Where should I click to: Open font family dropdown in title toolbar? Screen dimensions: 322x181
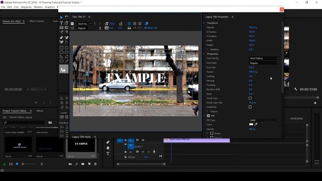point(85,24)
